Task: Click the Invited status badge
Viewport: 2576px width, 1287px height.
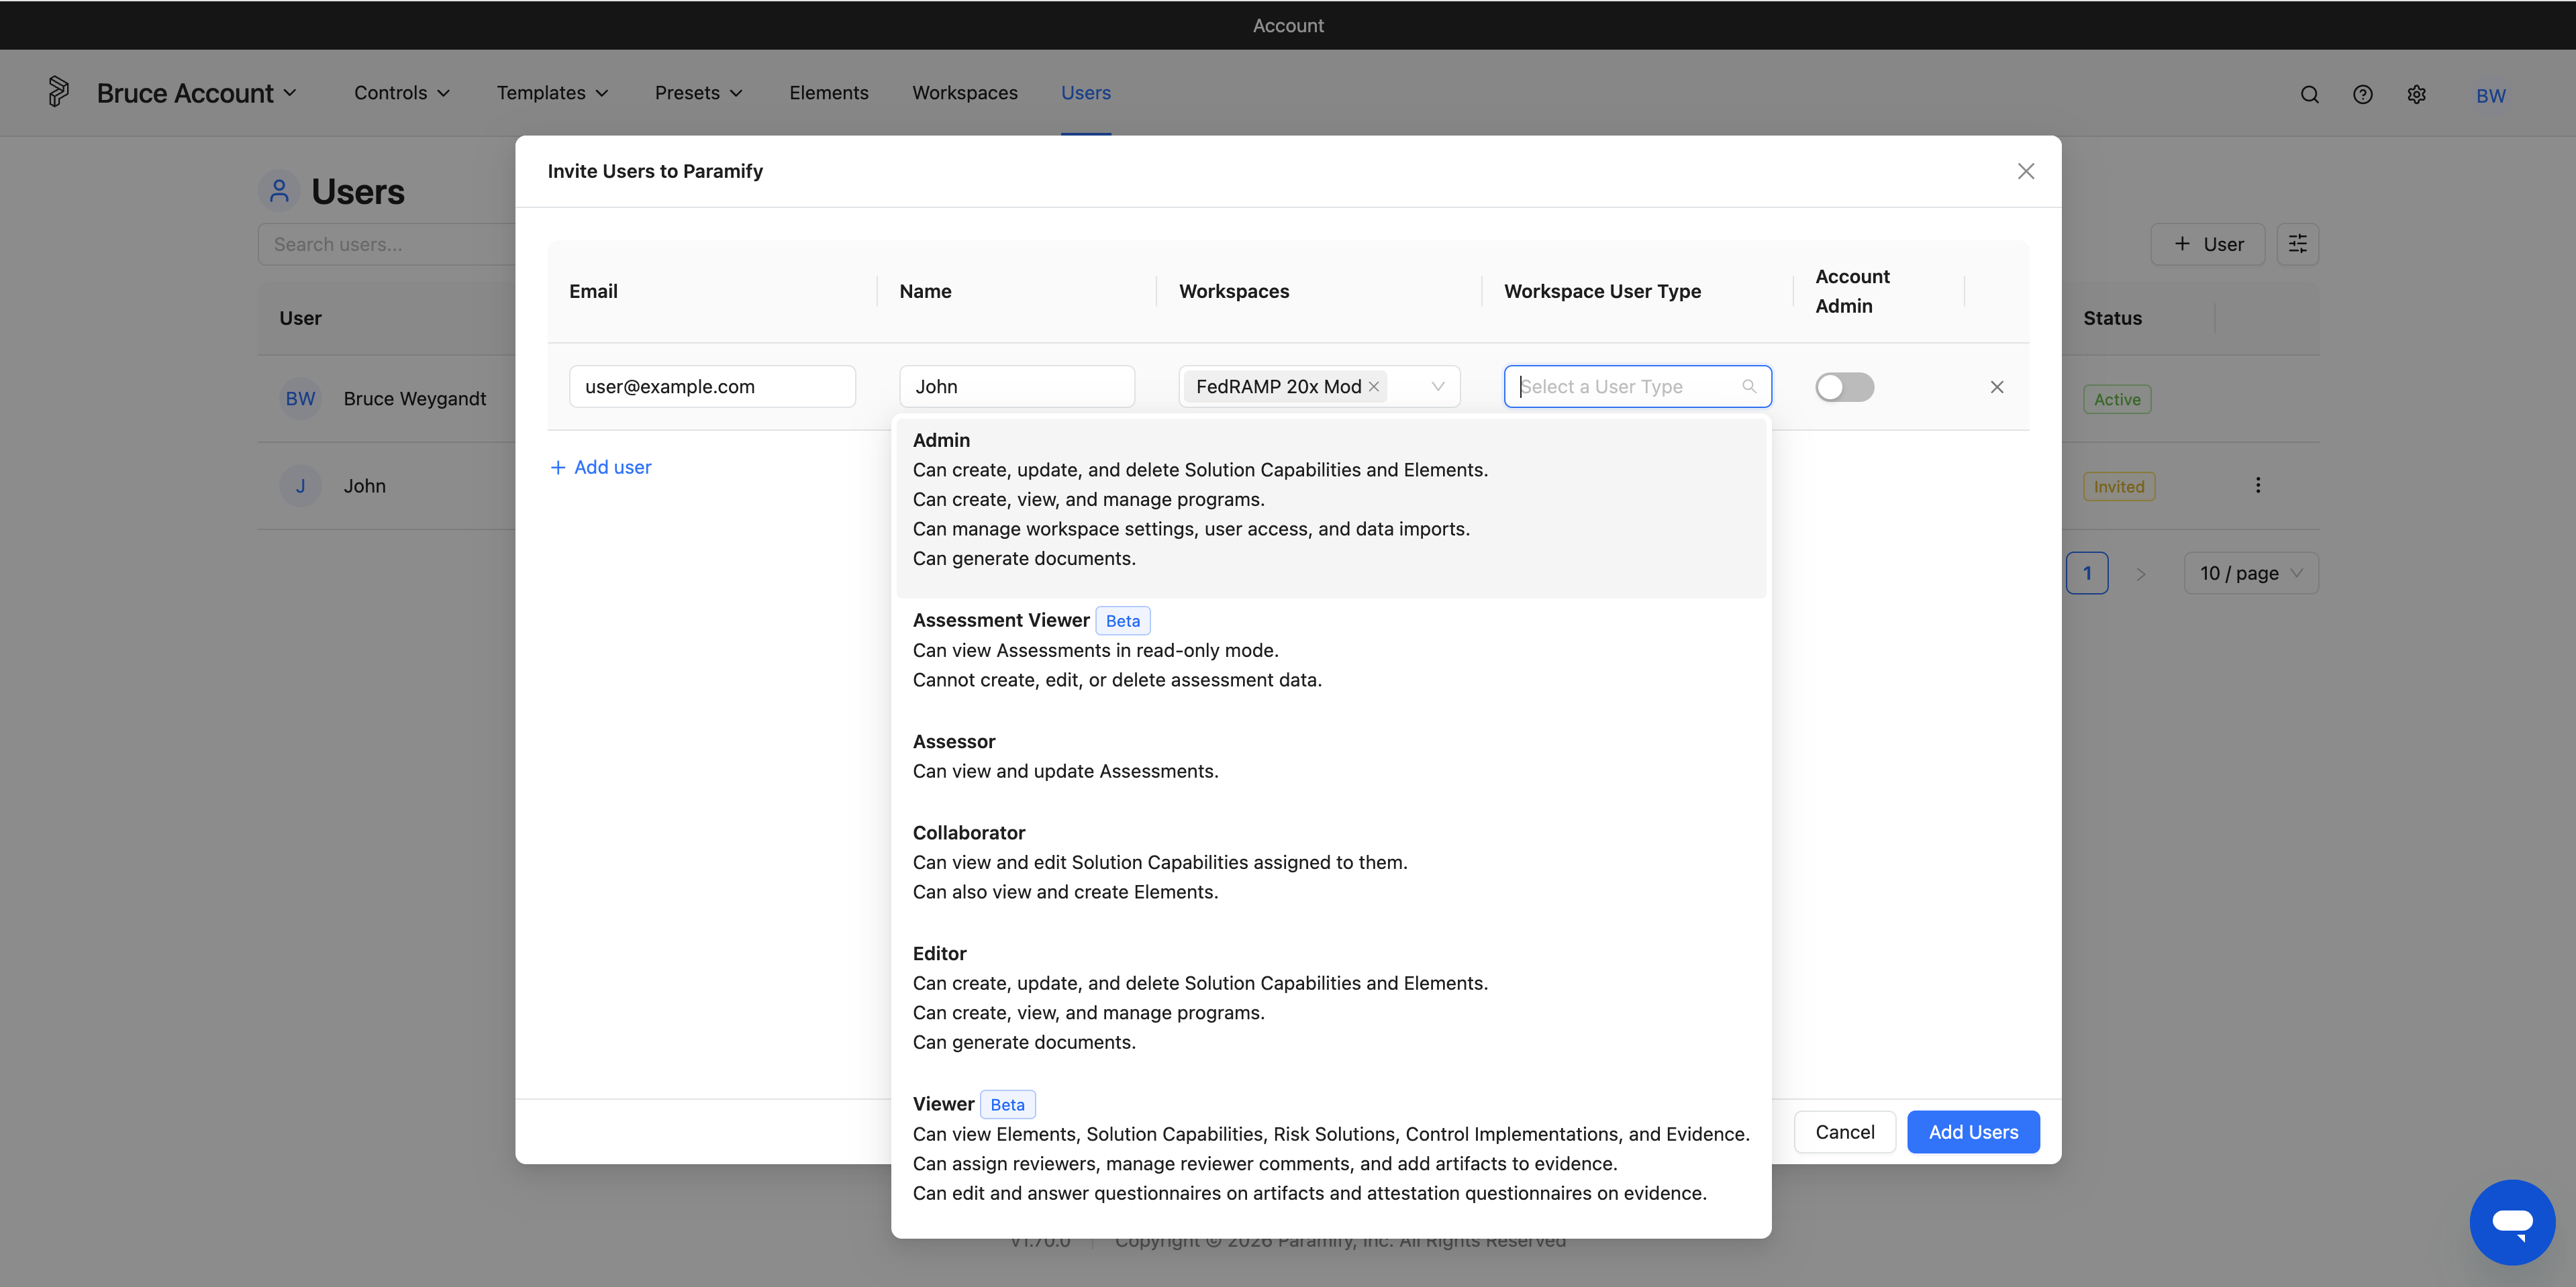Action: pos(2118,487)
